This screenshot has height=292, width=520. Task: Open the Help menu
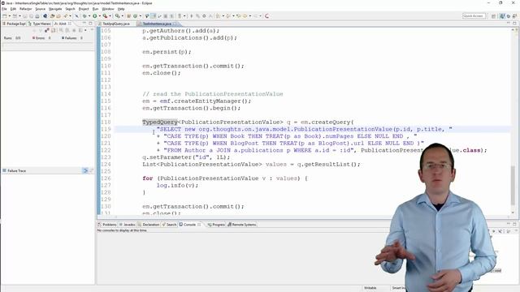pyautogui.click(x=121, y=9)
